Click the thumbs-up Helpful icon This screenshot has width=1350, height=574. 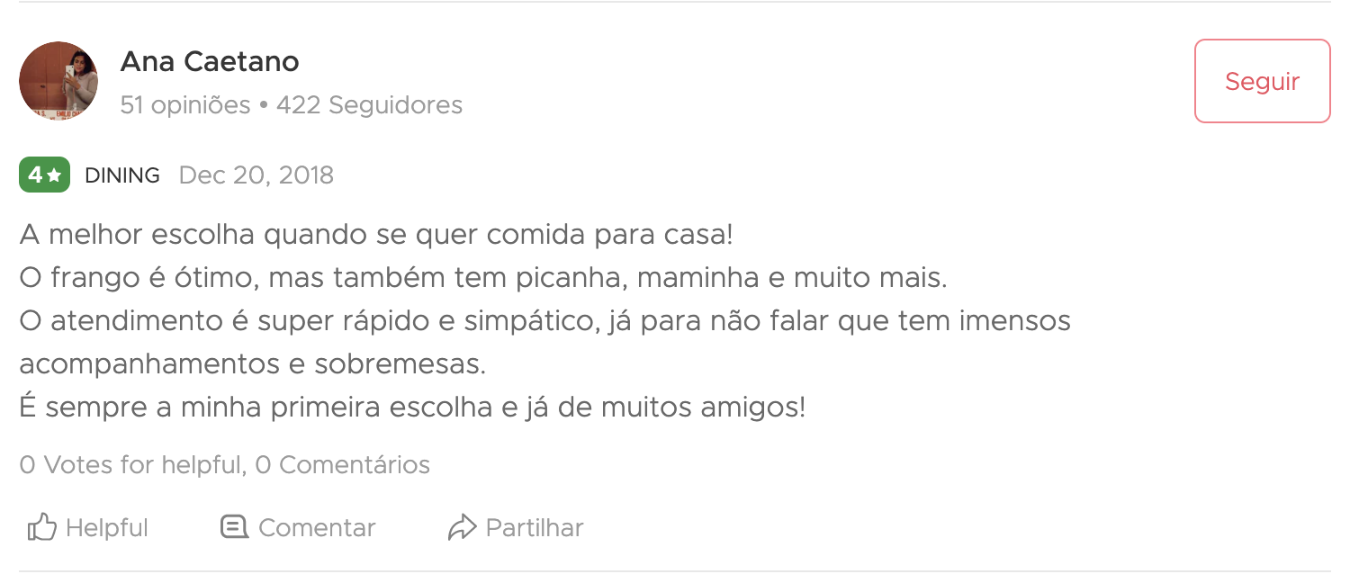(42, 527)
